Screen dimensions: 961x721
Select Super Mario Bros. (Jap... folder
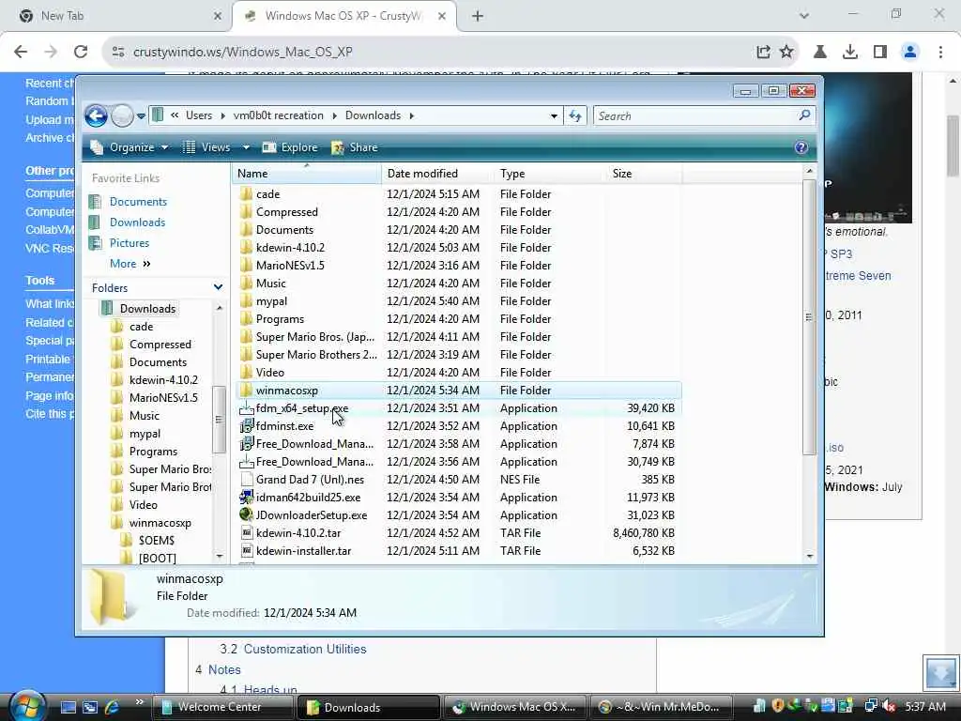coord(315,337)
